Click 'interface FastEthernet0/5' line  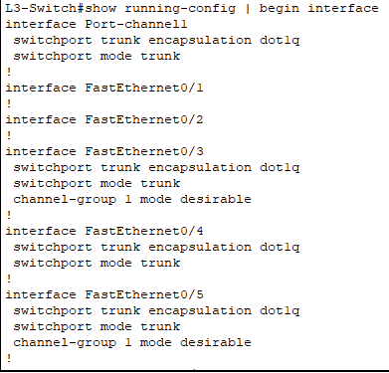point(104,294)
